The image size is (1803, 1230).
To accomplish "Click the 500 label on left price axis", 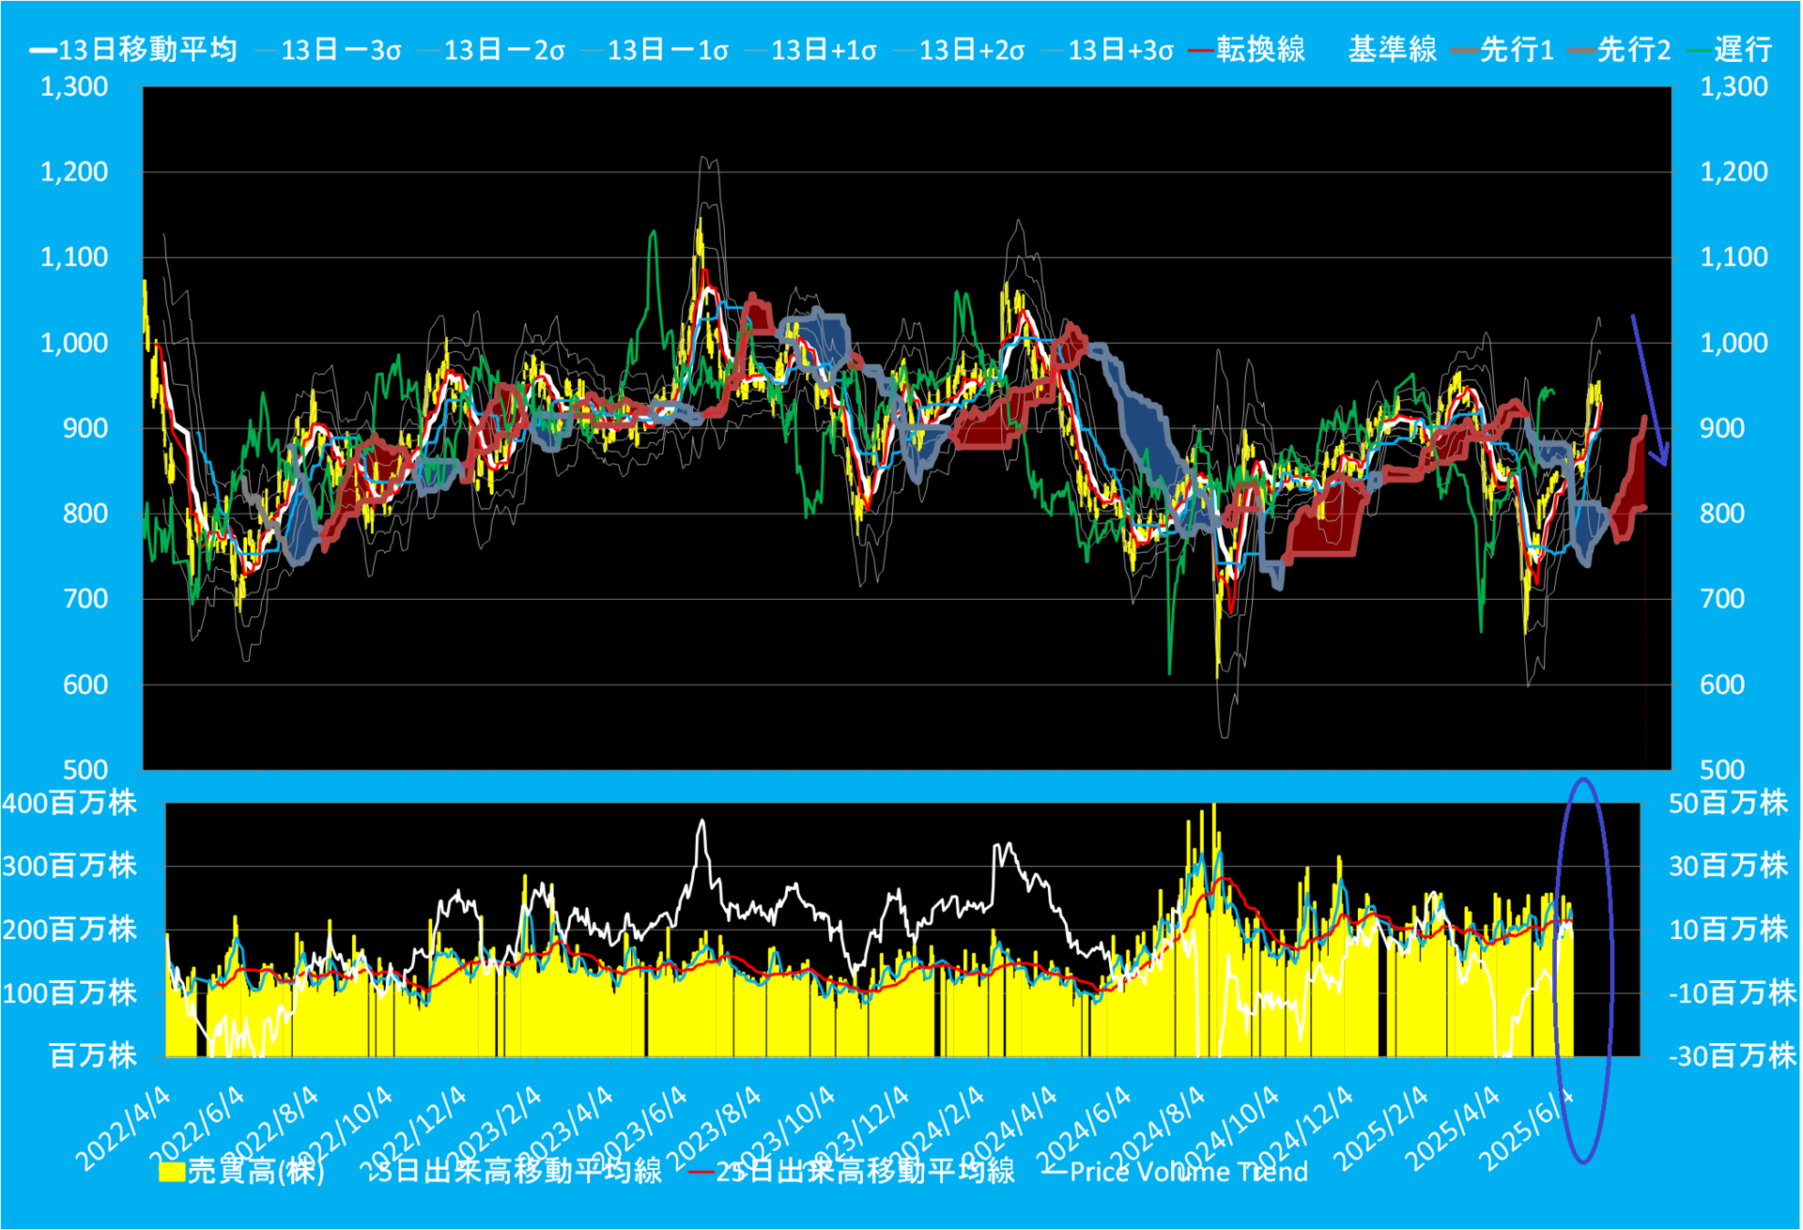I will (85, 770).
